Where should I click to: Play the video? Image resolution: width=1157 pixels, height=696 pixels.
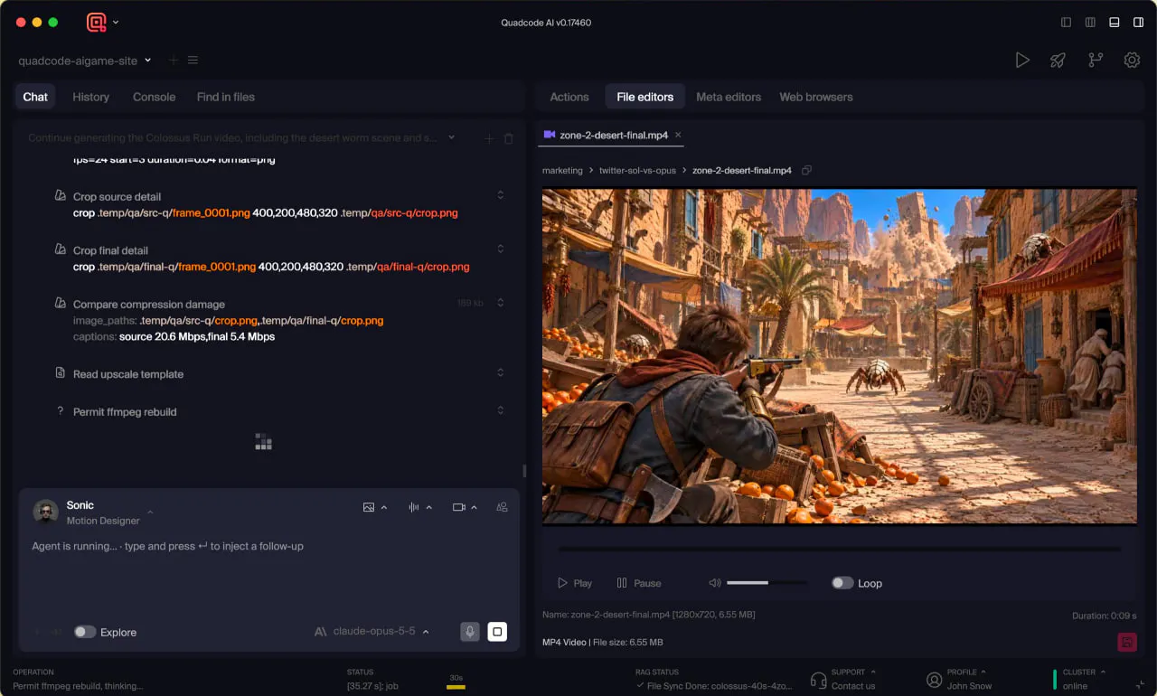575,583
